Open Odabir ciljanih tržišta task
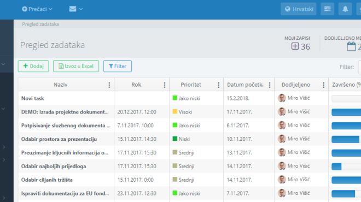The height and width of the screenshot is (202, 361). [x=47, y=180]
